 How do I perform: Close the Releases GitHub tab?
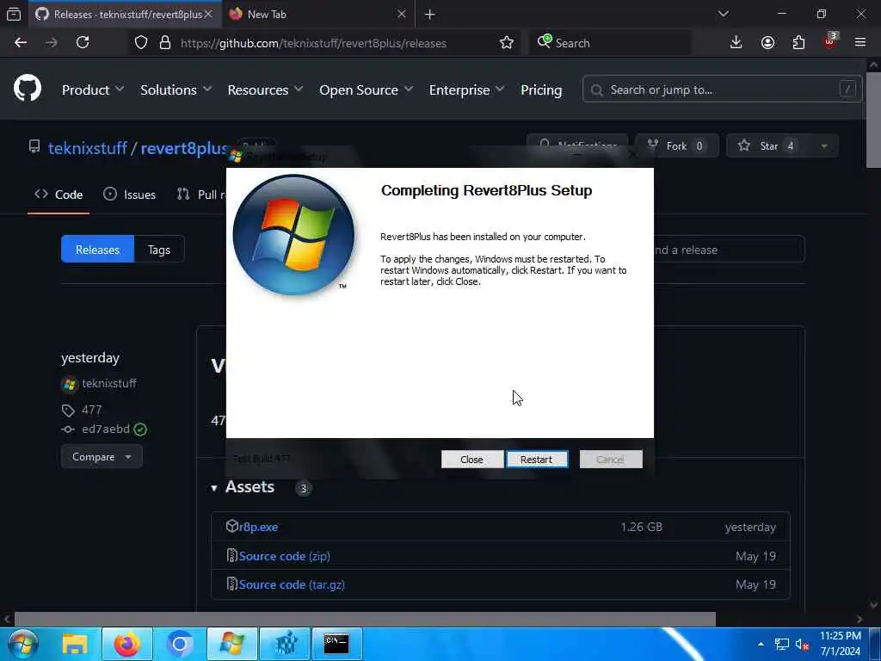coord(208,14)
